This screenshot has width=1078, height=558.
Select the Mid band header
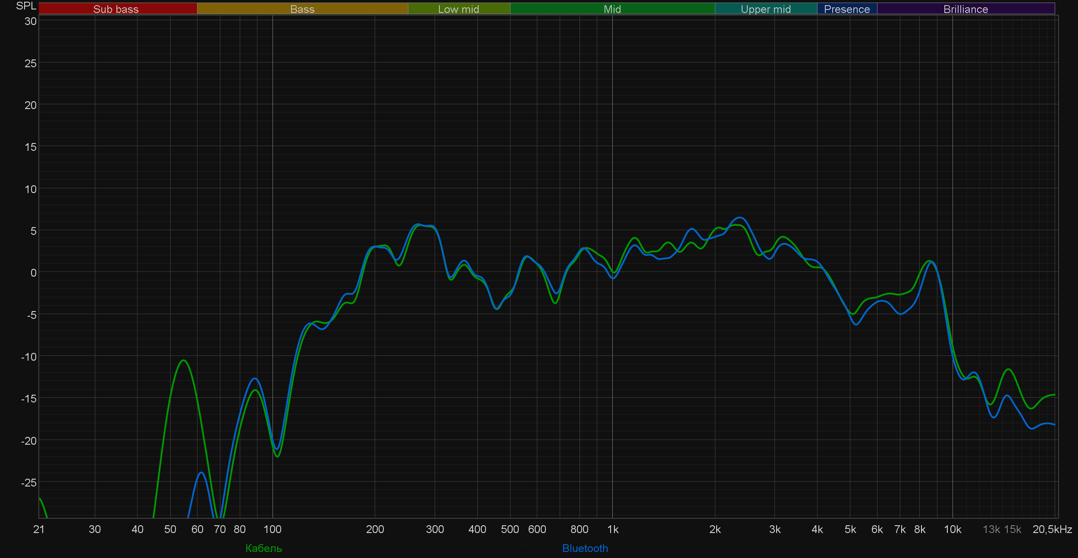coord(612,9)
